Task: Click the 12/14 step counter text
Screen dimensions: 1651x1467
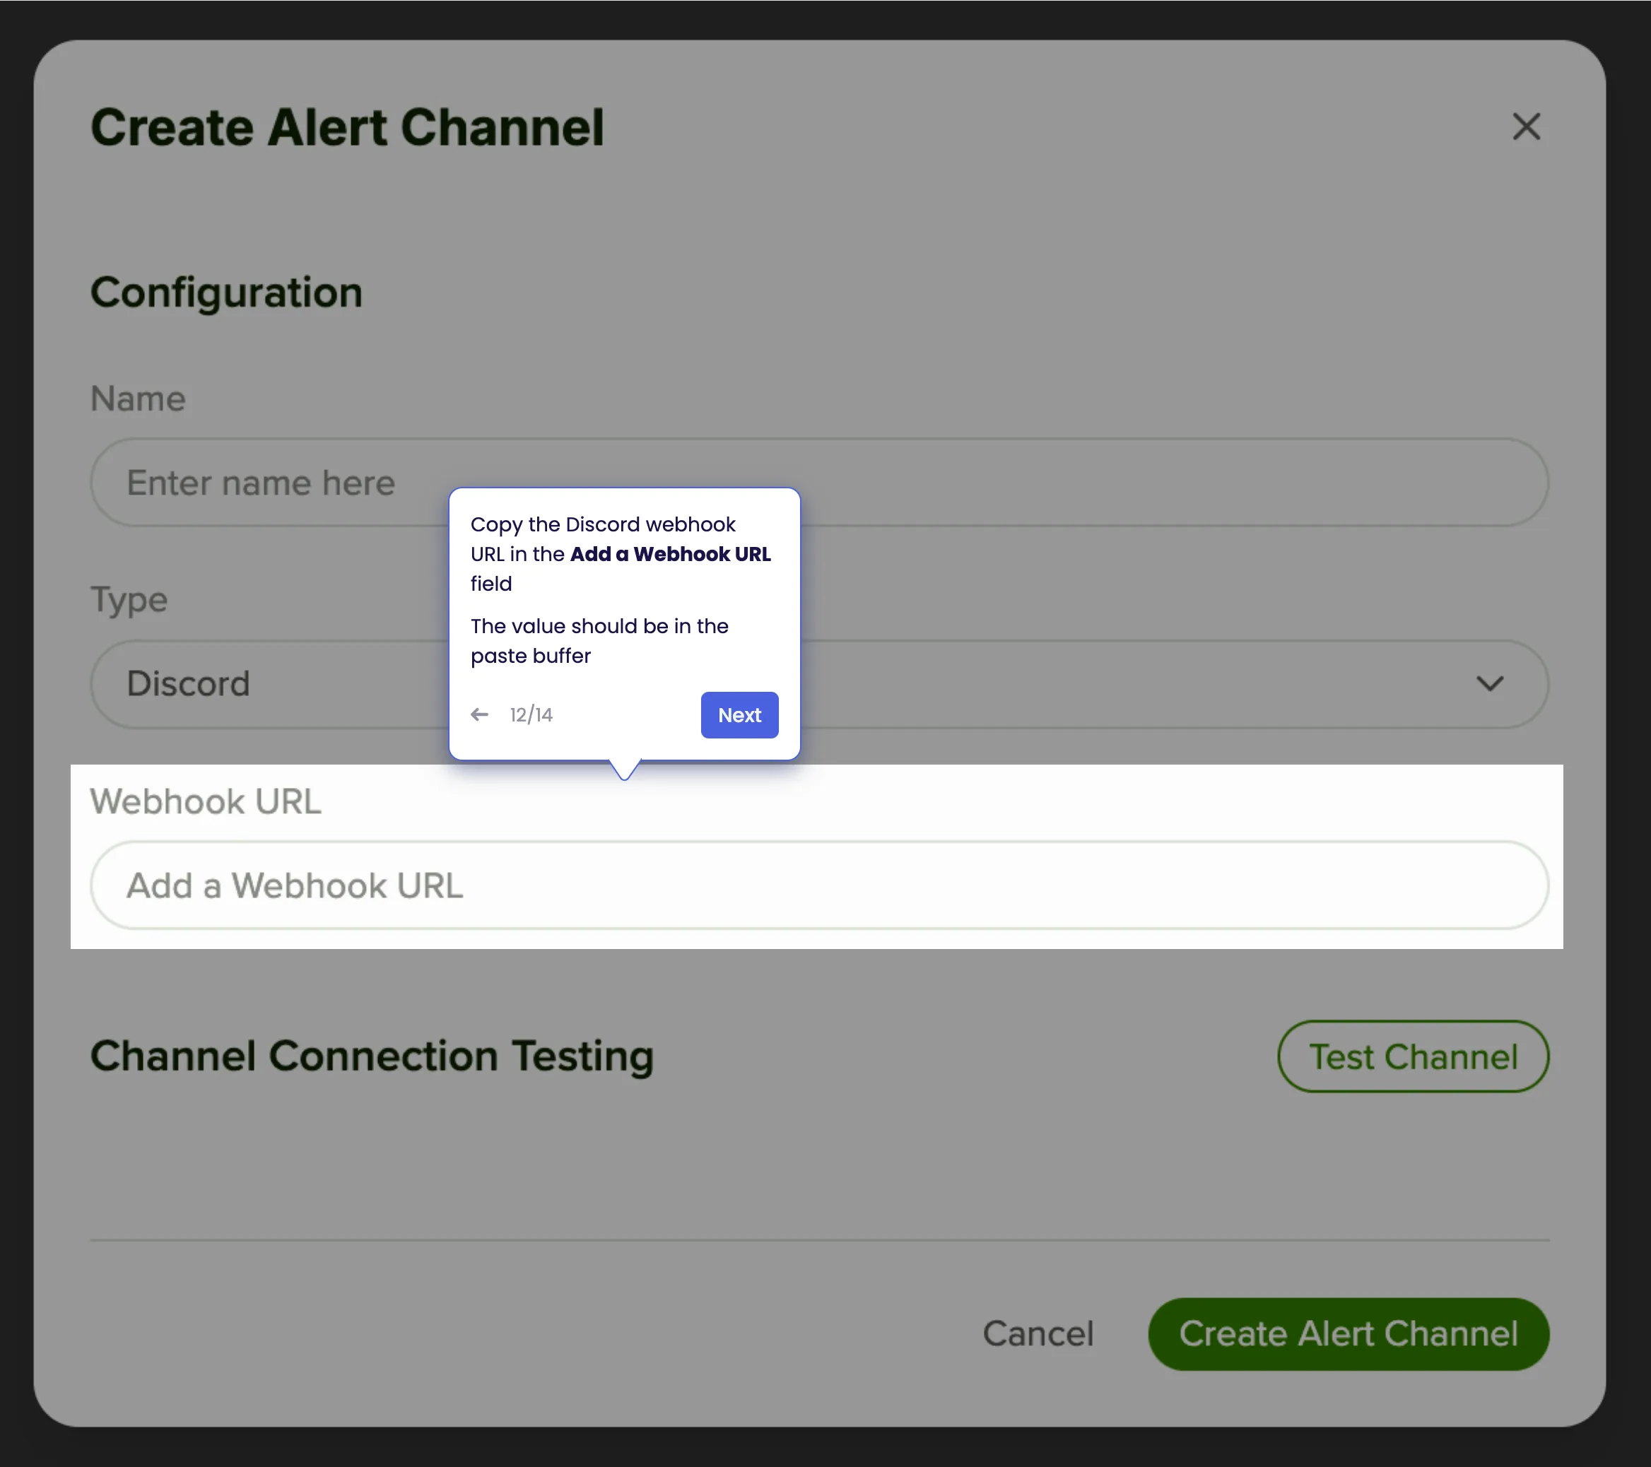Action: [x=531, y=715]
